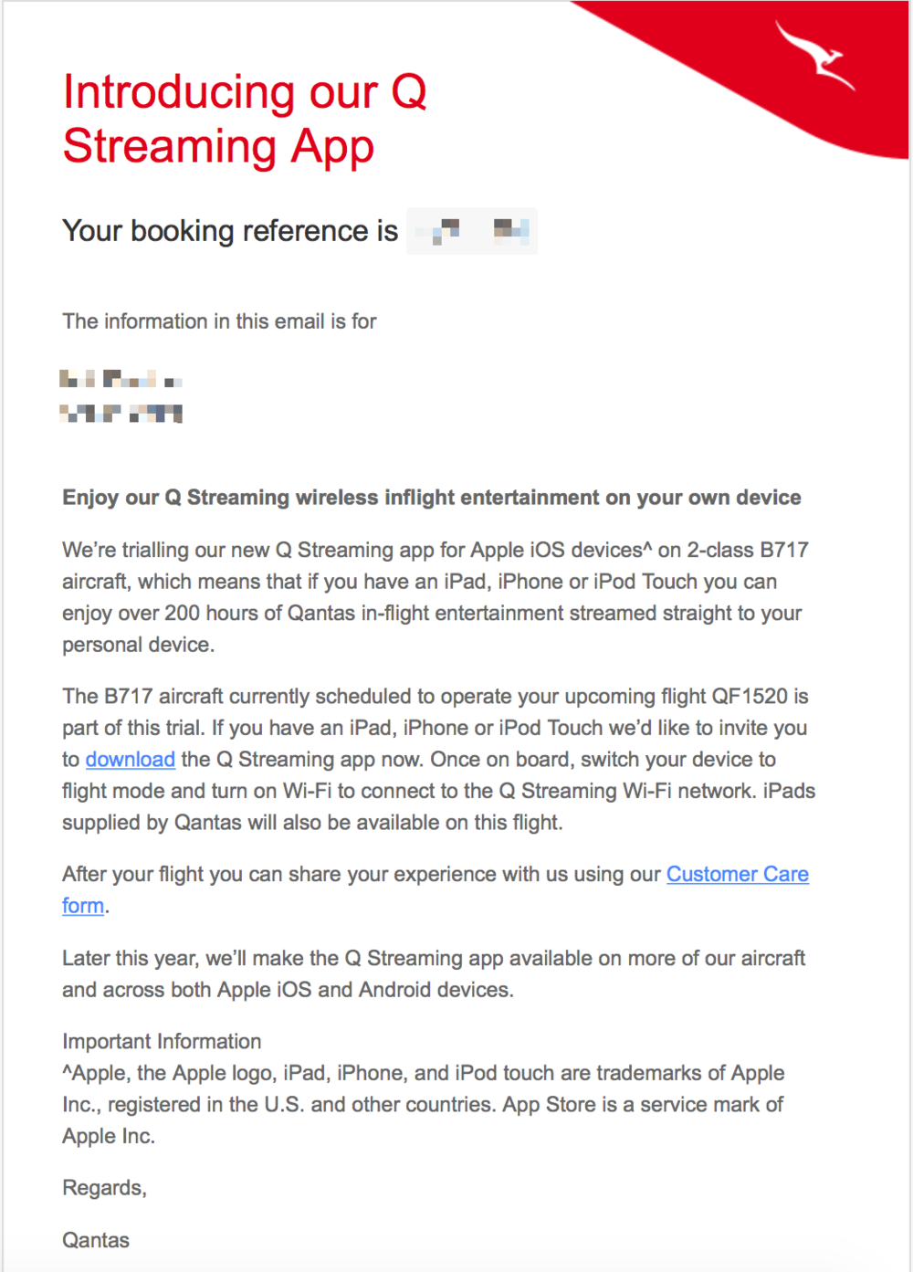Follow the Customer Care form link
The image size is (913, 1272).
(737, 875)
